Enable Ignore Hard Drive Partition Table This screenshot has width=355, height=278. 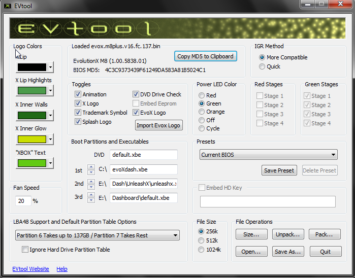click(25, 250)
